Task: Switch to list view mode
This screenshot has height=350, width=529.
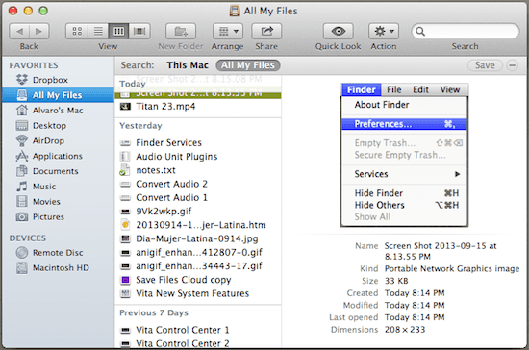Action: pos(98,32)
